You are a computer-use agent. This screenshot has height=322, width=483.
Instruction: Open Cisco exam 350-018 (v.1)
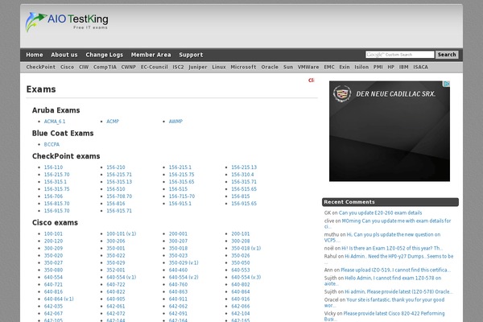tap(246, 249)
